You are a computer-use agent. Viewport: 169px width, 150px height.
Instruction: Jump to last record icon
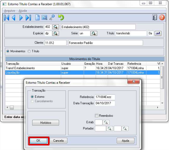point(28,18)
